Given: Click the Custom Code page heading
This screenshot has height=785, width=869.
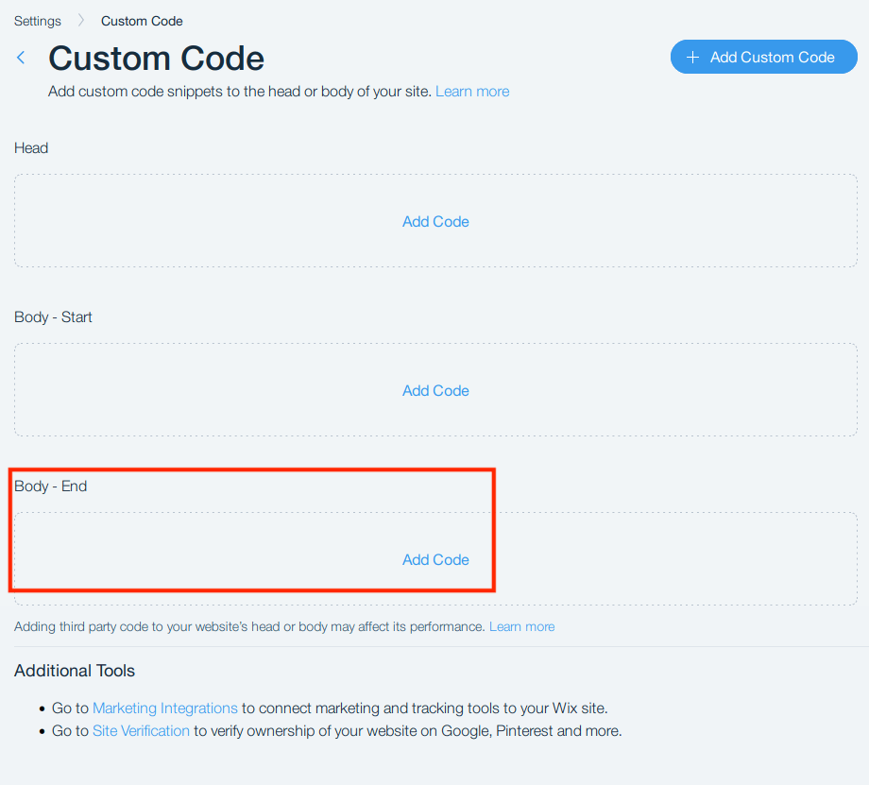Looking at the screenshot, I should pyautogui.click(x=156, y=59).
